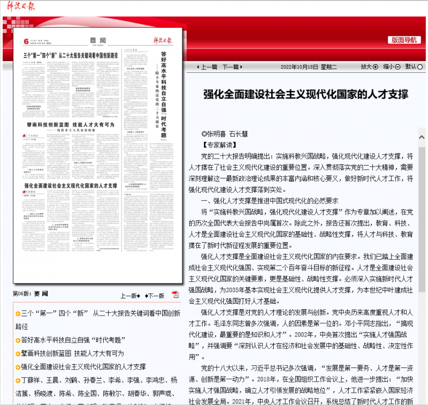This screenshot has width=428, height=405.
Task: Open article 答好高水平科技自立自强“时代考题”
Action: [73, 340]
